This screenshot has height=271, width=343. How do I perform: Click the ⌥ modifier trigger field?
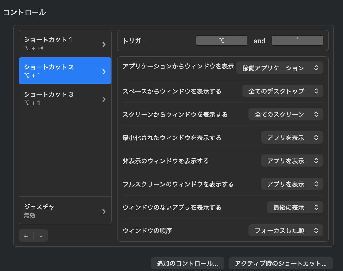pyautogui.click(x=221, y=41)
